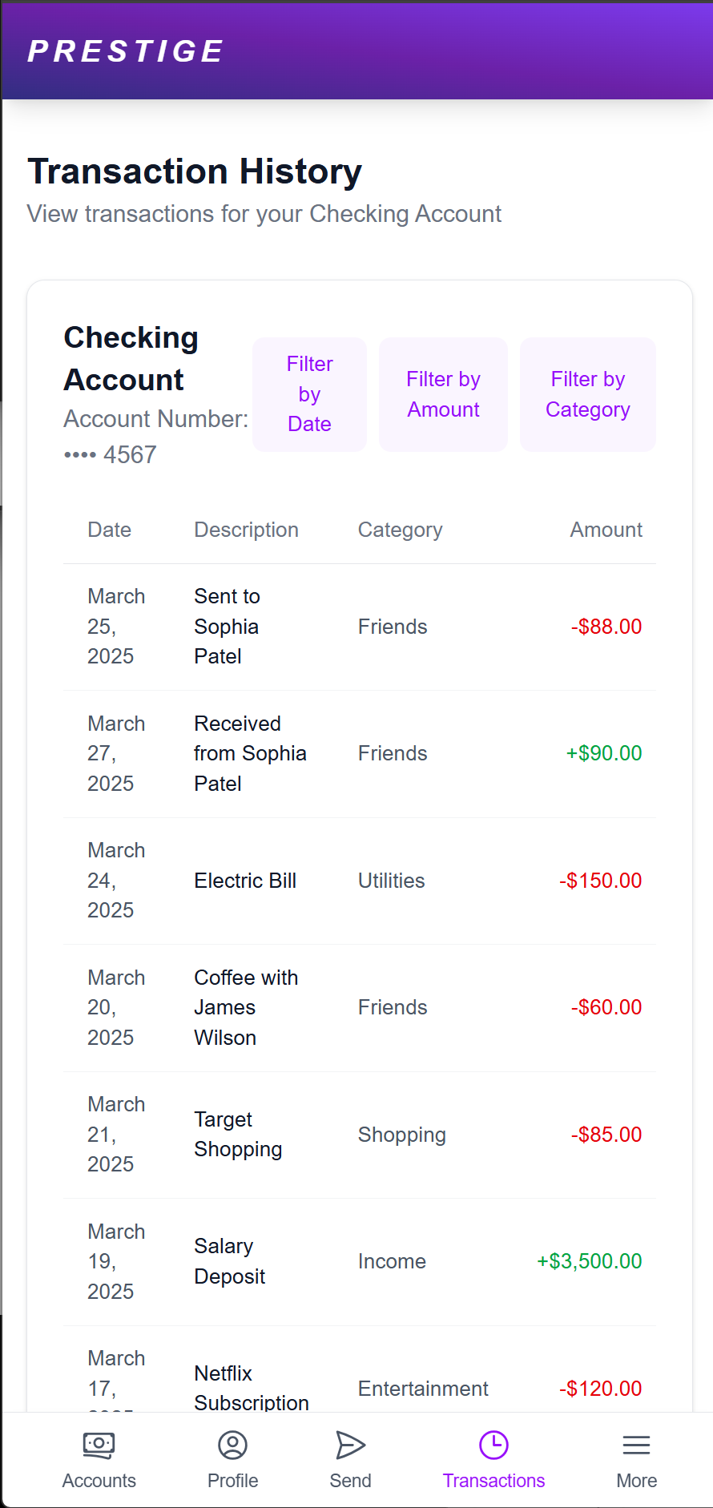Click Filter by Amount
The height and width of the screenshot is (1508, 713).
pos(443,393)
